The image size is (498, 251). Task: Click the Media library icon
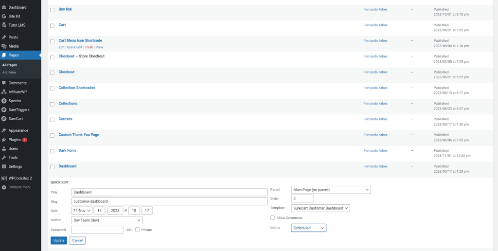(4, 46)
